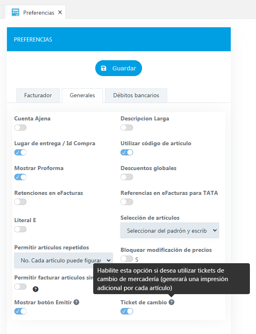Disable the Ticket de cambio toggle
The height and width of the screenshot is (334, 256).
tap(127, 311)
